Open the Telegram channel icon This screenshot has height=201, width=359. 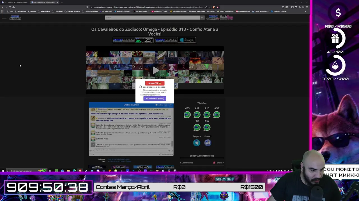(x=197, y=143)
